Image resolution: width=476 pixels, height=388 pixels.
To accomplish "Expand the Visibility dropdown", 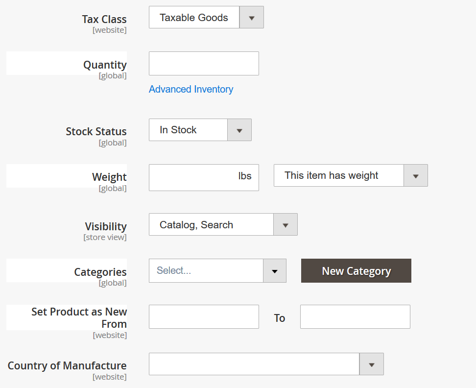I will pos(223,225).
